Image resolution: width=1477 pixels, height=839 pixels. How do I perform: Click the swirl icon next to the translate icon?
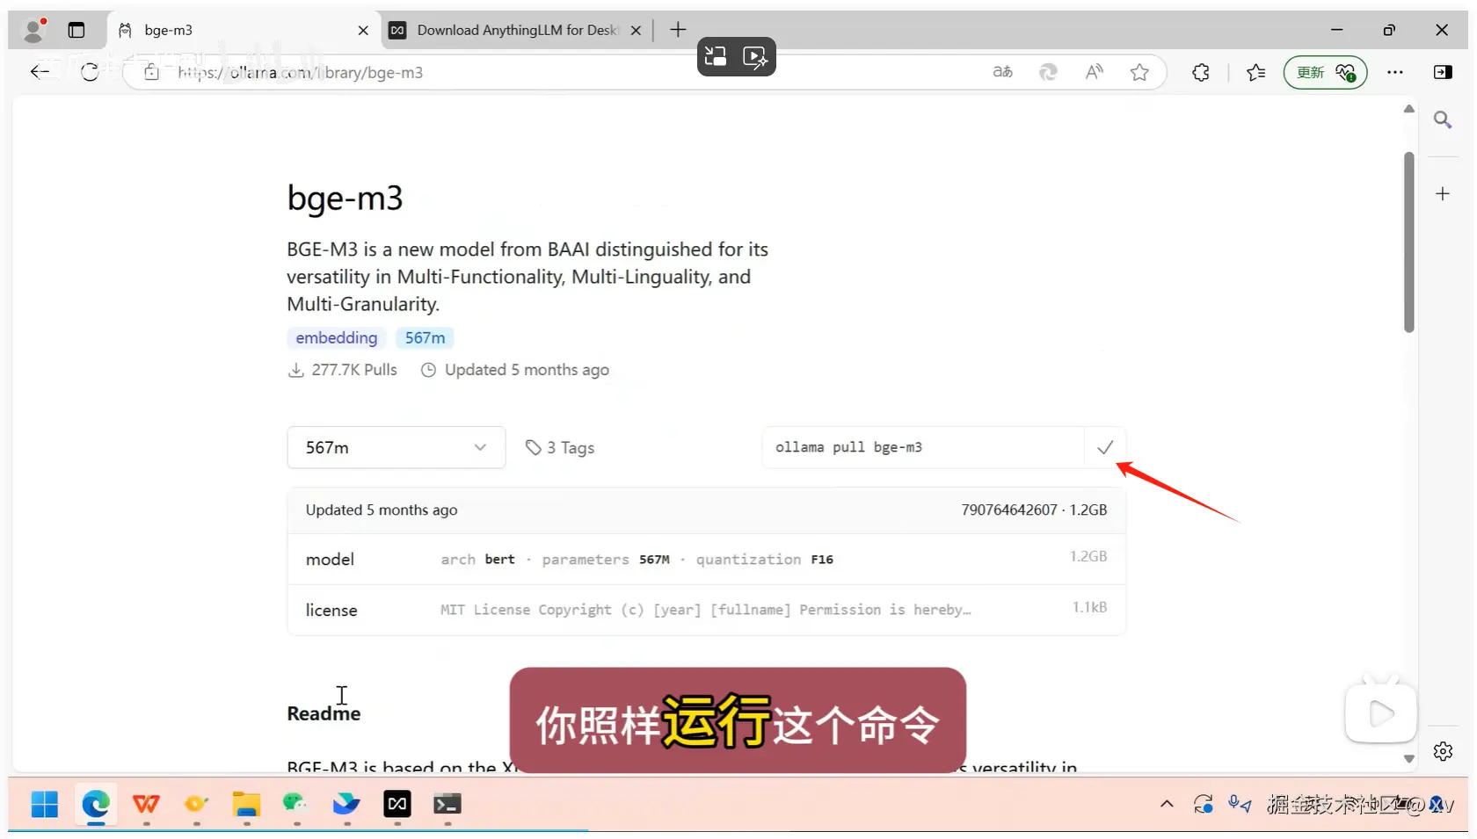tap(1048, 72)
